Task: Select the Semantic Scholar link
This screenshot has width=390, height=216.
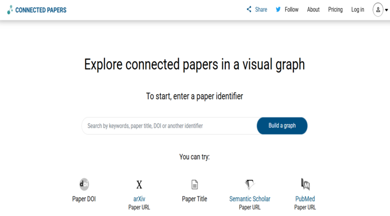Action: [250, 199]
